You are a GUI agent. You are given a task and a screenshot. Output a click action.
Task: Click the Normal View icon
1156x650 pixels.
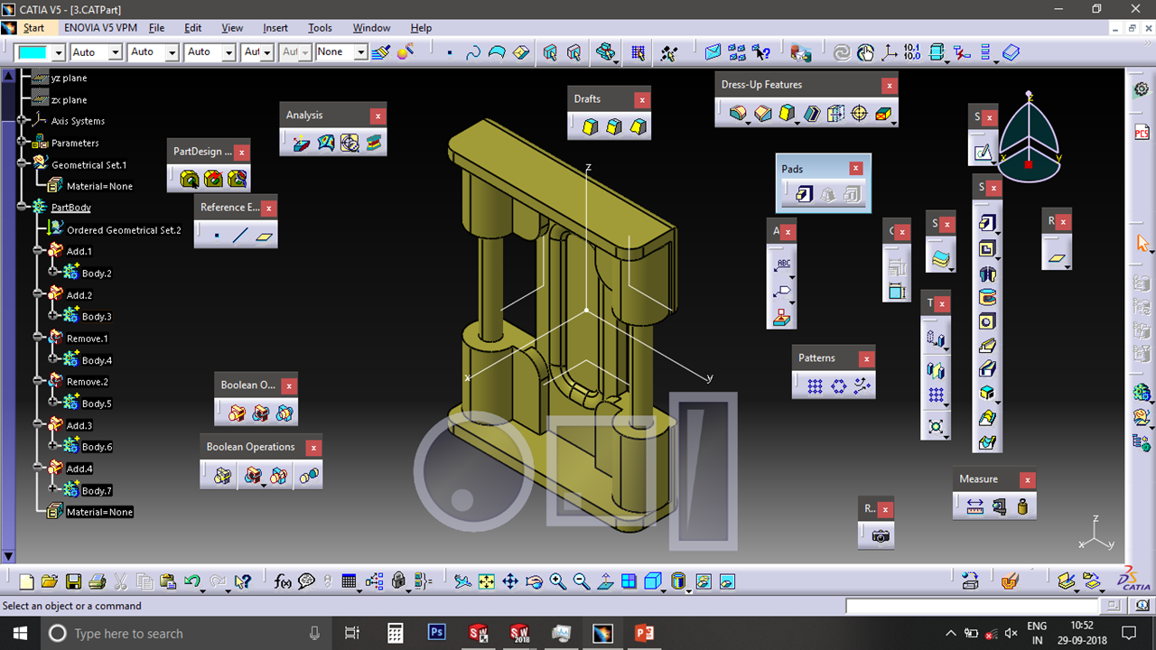coord(606,582)
